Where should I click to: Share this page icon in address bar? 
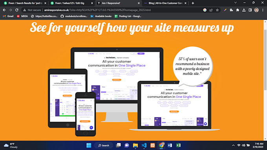(x=211, y=10)
